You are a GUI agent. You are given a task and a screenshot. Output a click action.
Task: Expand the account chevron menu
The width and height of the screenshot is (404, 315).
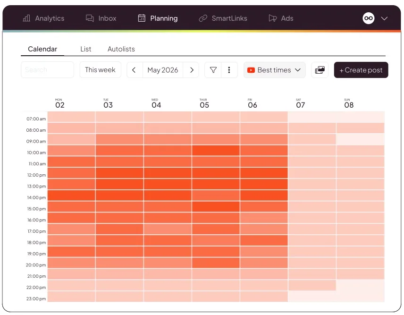385,18
